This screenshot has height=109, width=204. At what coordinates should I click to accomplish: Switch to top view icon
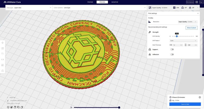(x=15, y=107)
